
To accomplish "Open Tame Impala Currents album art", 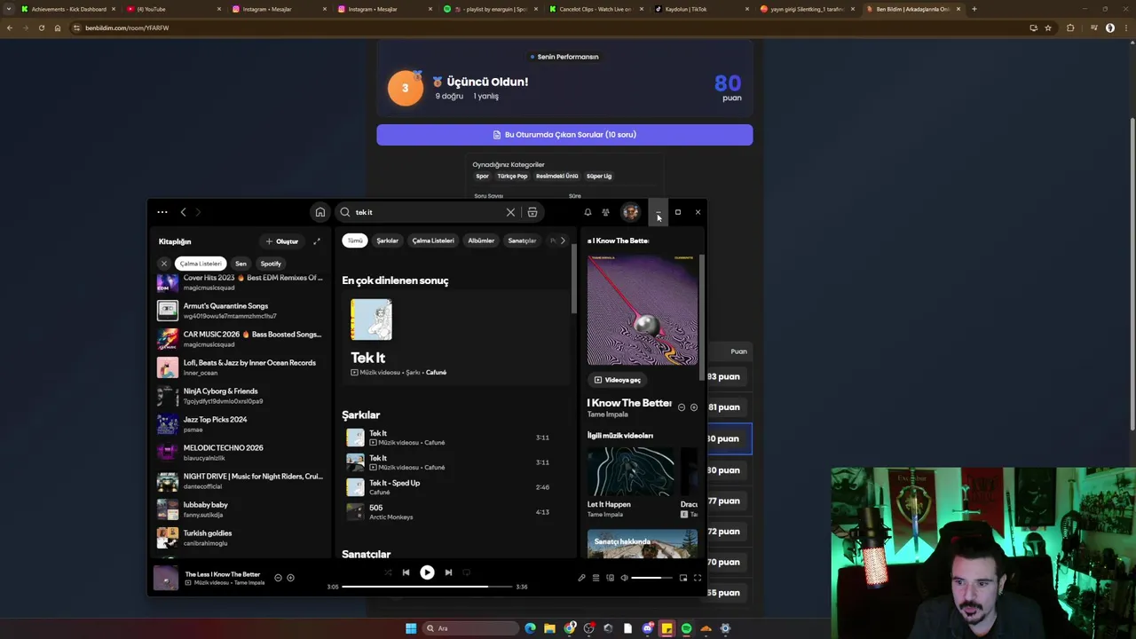I will pos(643,311).
